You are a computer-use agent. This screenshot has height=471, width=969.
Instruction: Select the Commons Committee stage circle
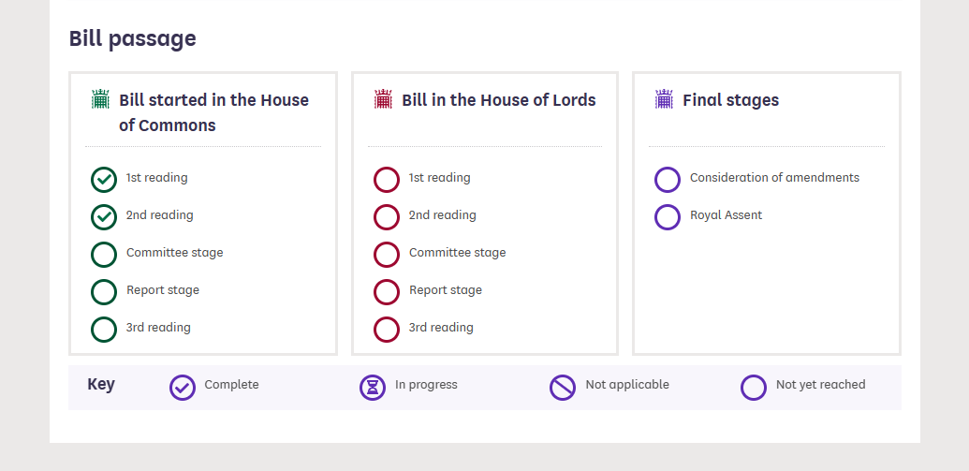(x=104, y=255)
